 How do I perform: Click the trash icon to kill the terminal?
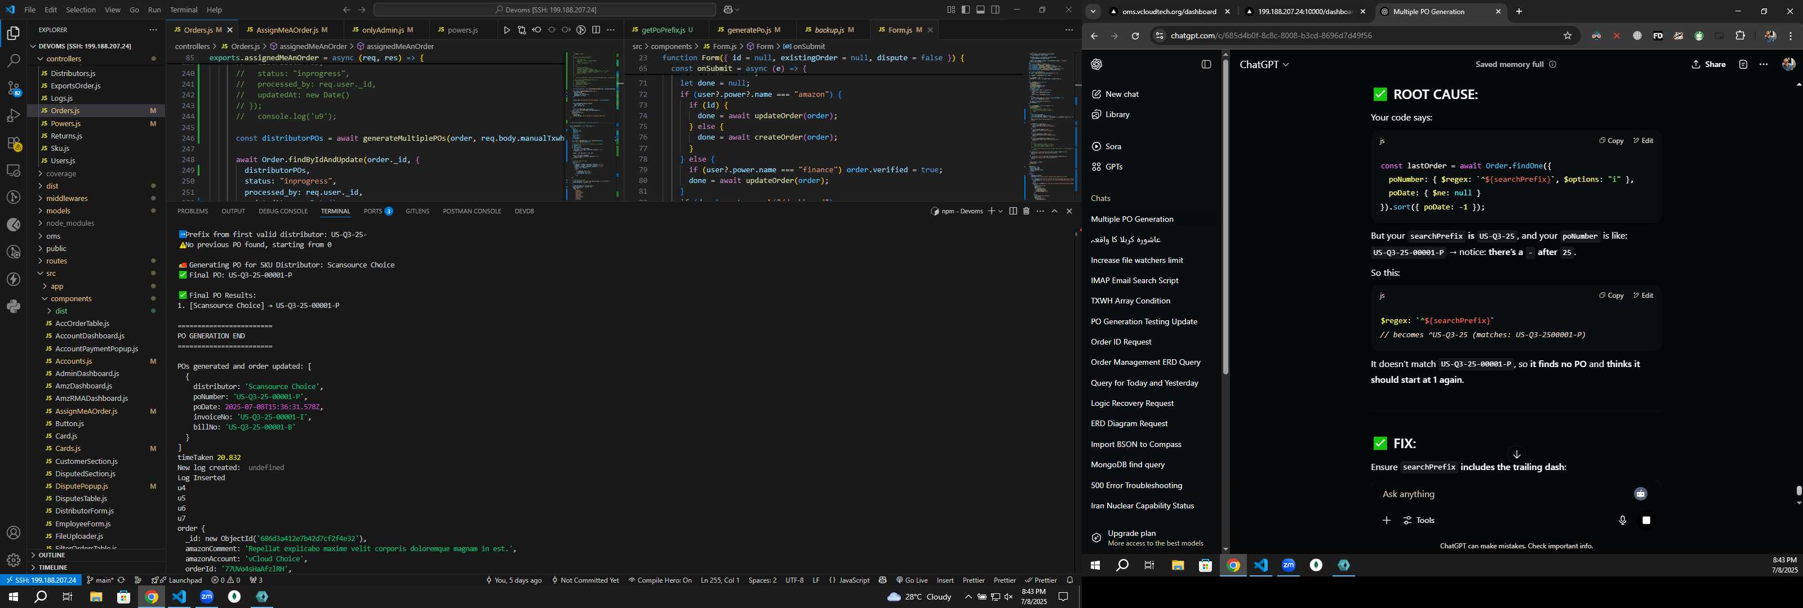1026,211
